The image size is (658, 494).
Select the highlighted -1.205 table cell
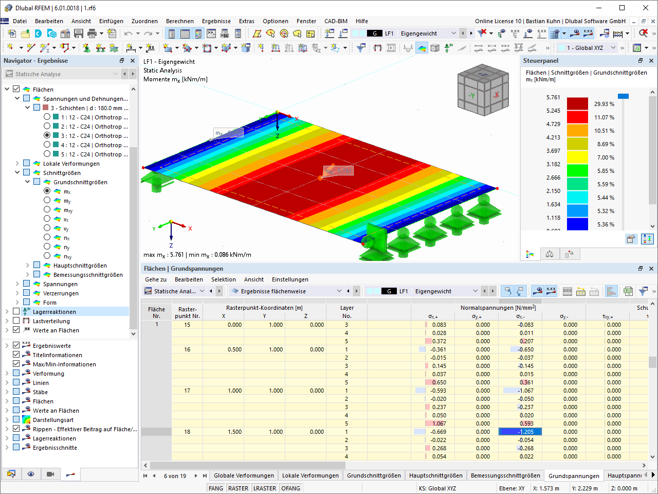(x=520, y=432)
